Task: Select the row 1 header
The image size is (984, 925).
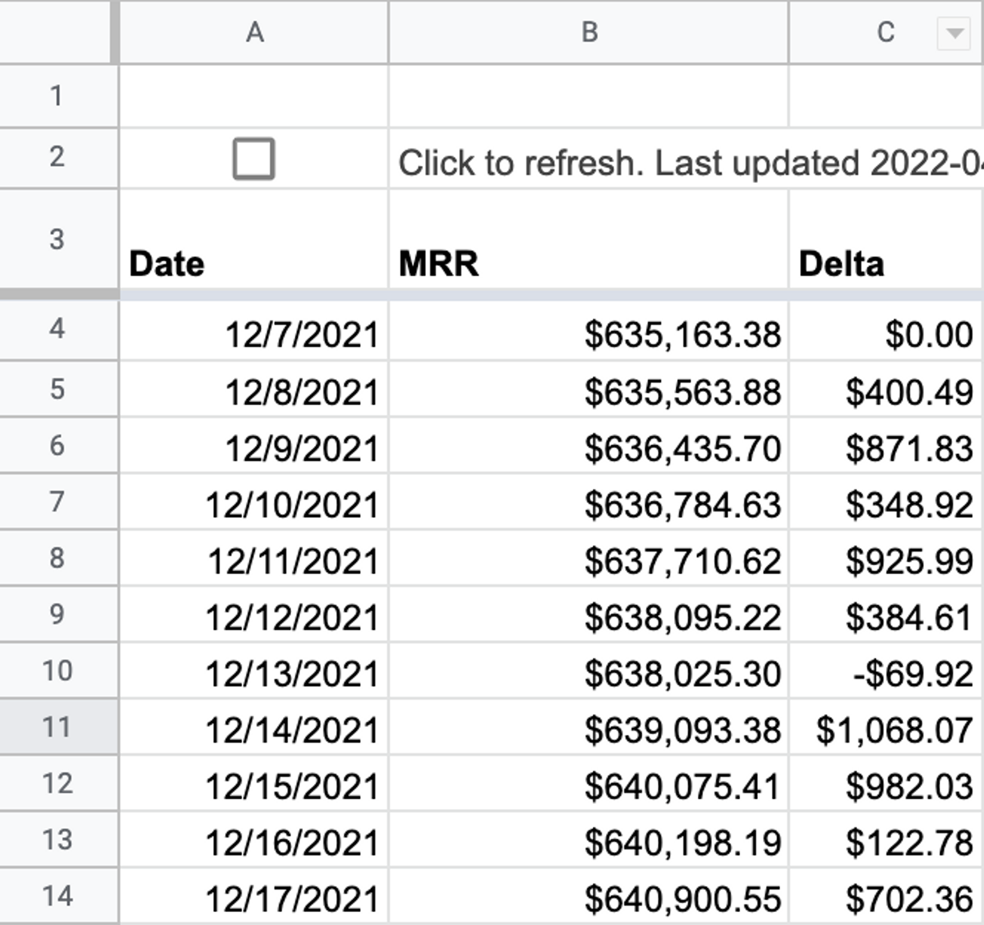Action: point(57,96)
